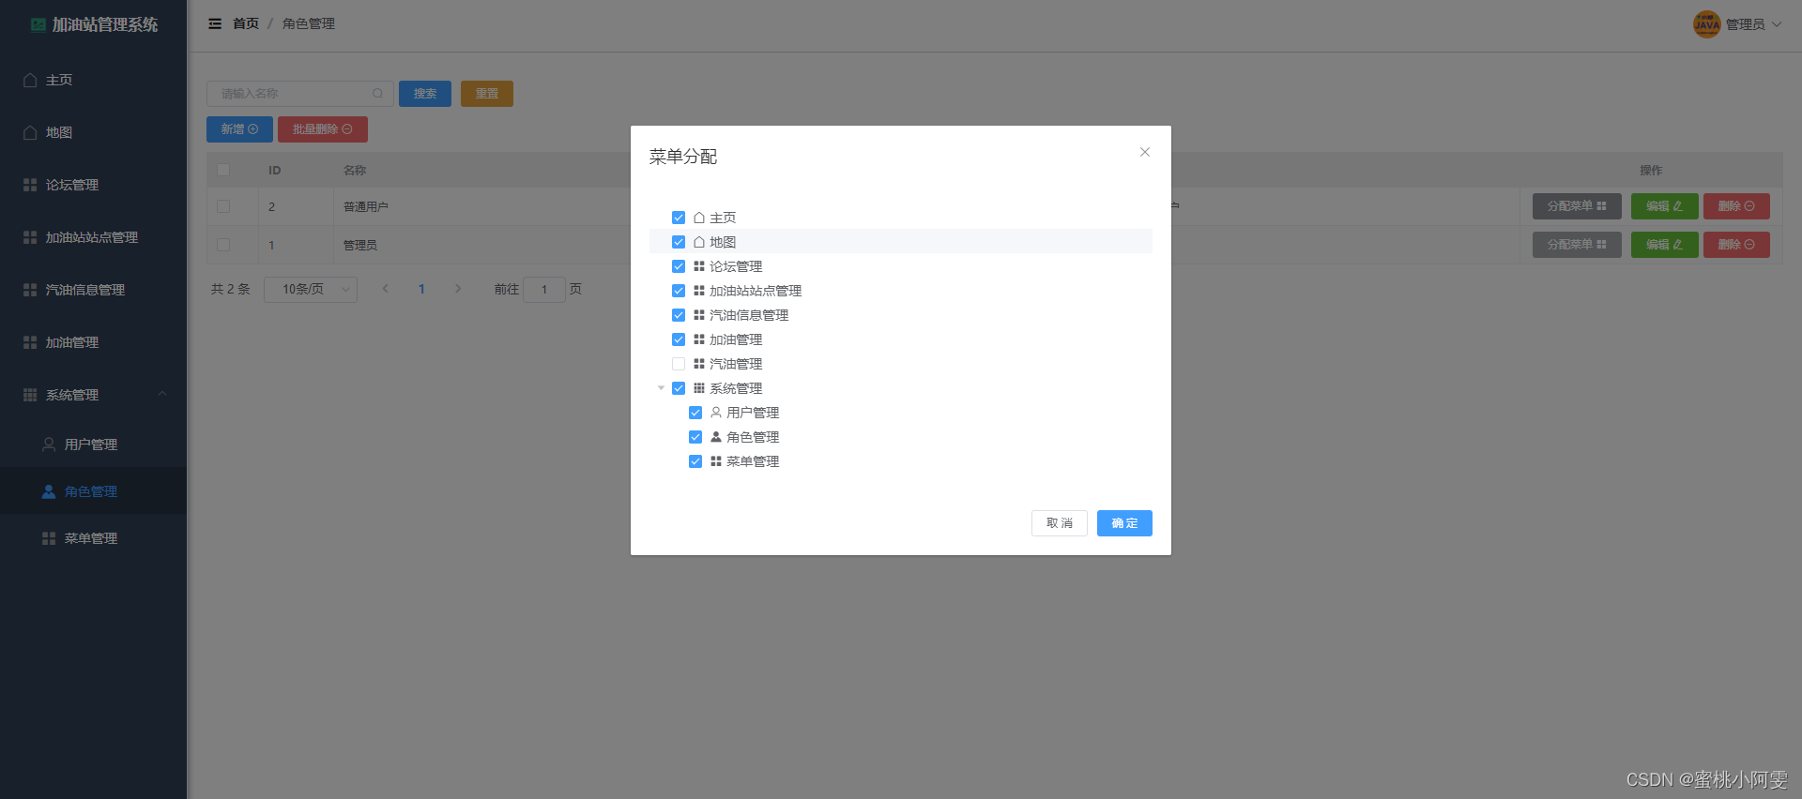Image resolution: width=1802 pixels, height=799 pixels.
Task: Go to previous page arrow in pagination
Action: tap(386, 289)
